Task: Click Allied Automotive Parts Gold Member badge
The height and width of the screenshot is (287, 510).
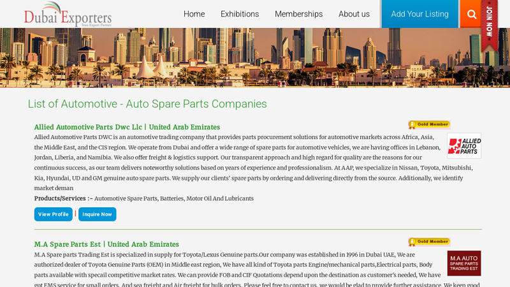Action: pos(429,124)
